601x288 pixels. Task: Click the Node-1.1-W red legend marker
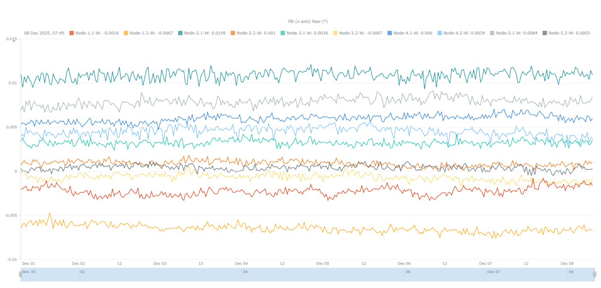[x=72, y=33]
